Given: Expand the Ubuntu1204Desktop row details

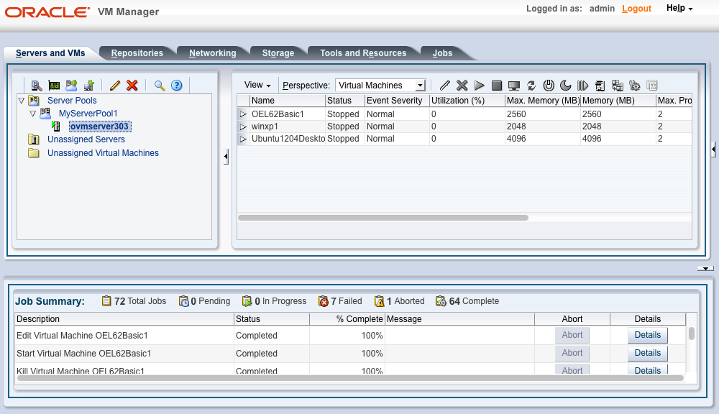Looking at the screenshot, I should click(243, 139).
